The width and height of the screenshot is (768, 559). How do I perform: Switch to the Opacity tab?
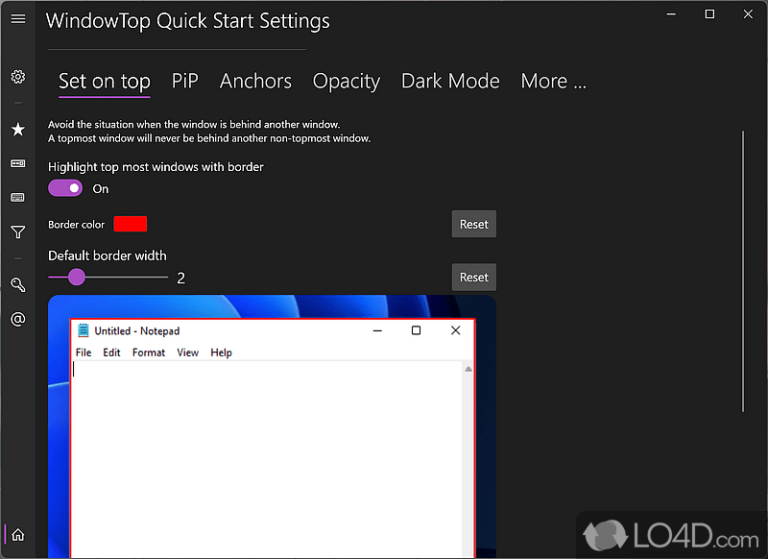[x=347, y=81]
